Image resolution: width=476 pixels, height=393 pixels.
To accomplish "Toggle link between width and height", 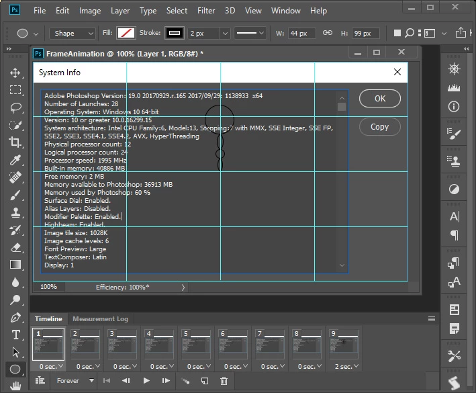I will (327, 32).
